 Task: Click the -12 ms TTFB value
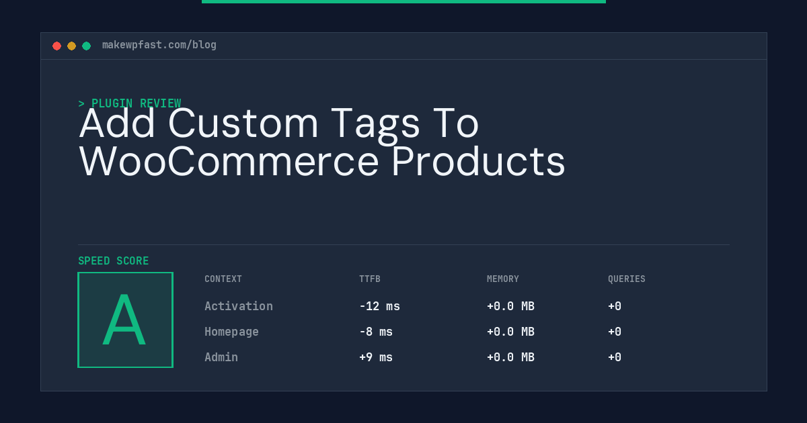(379, 306)
